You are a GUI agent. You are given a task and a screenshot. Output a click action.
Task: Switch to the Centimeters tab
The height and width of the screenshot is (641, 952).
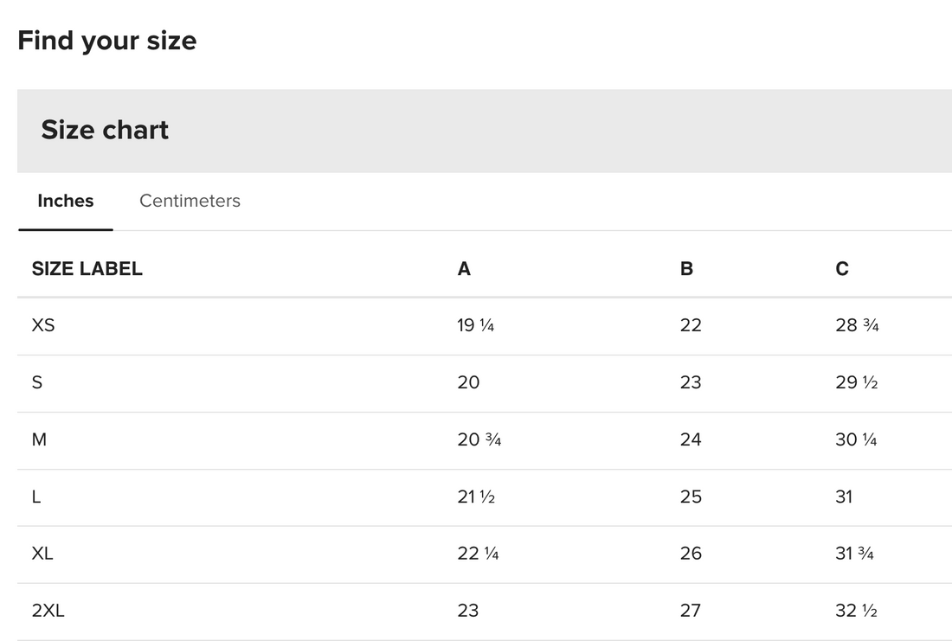click(190, 201)
